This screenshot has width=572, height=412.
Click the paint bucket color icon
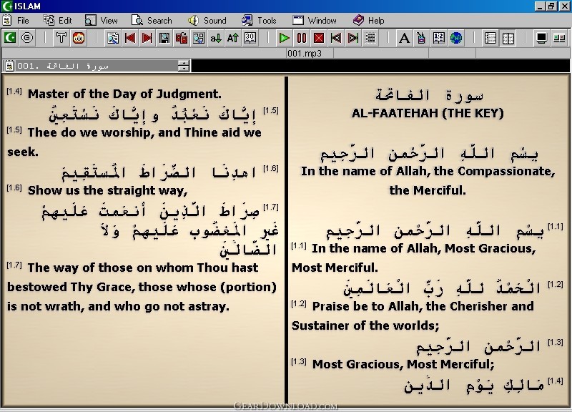point(421,38)
